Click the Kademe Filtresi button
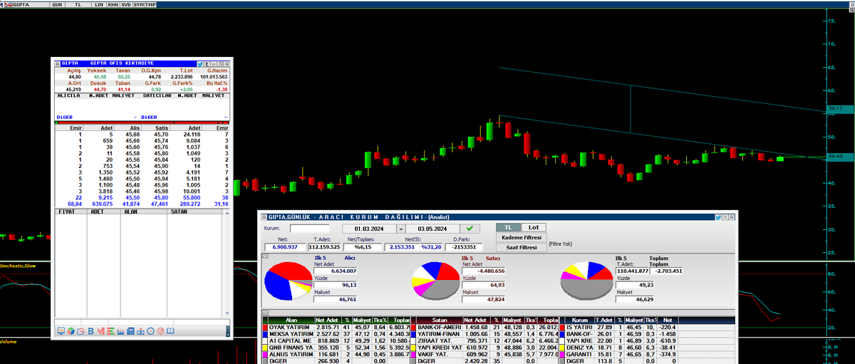 (521, 237)
